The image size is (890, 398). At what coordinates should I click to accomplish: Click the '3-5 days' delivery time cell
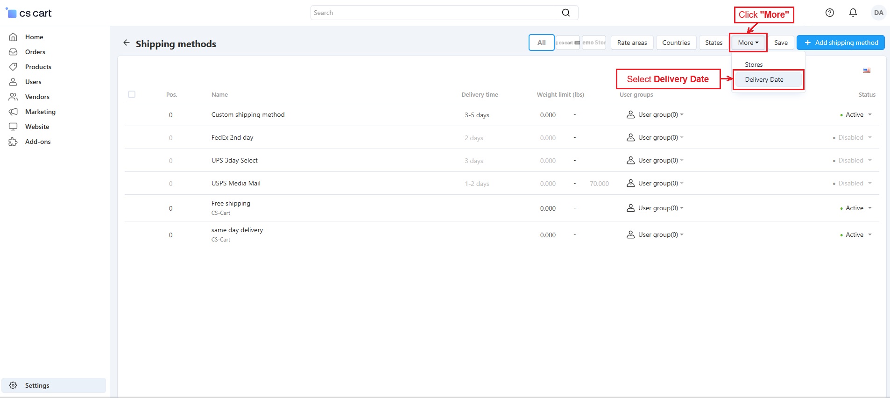click(x=477, y=115)
